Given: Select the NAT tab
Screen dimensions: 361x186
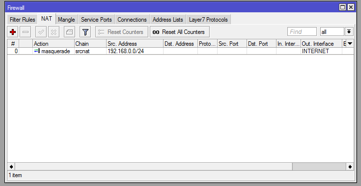Looking at the screenshot, I should tap(47, 19).
